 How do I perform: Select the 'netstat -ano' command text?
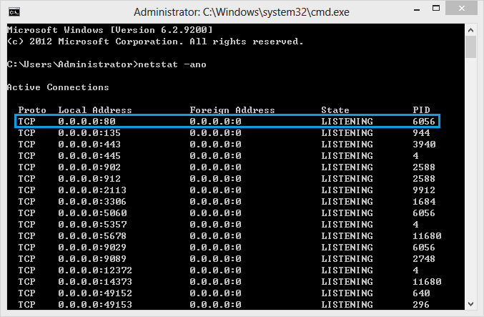(x=172, y=64)
